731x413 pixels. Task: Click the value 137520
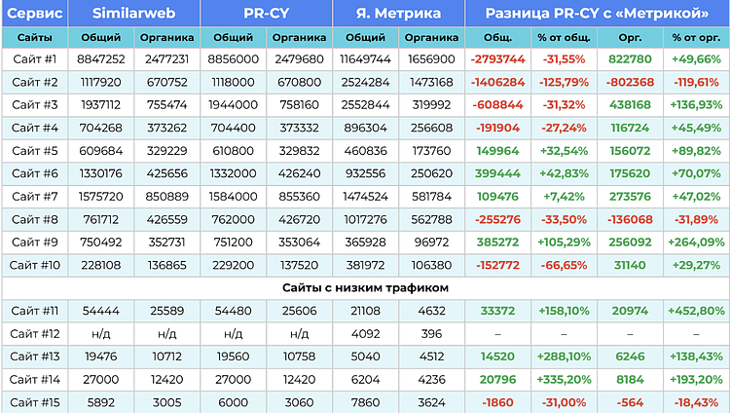click(x=299, y=265)
